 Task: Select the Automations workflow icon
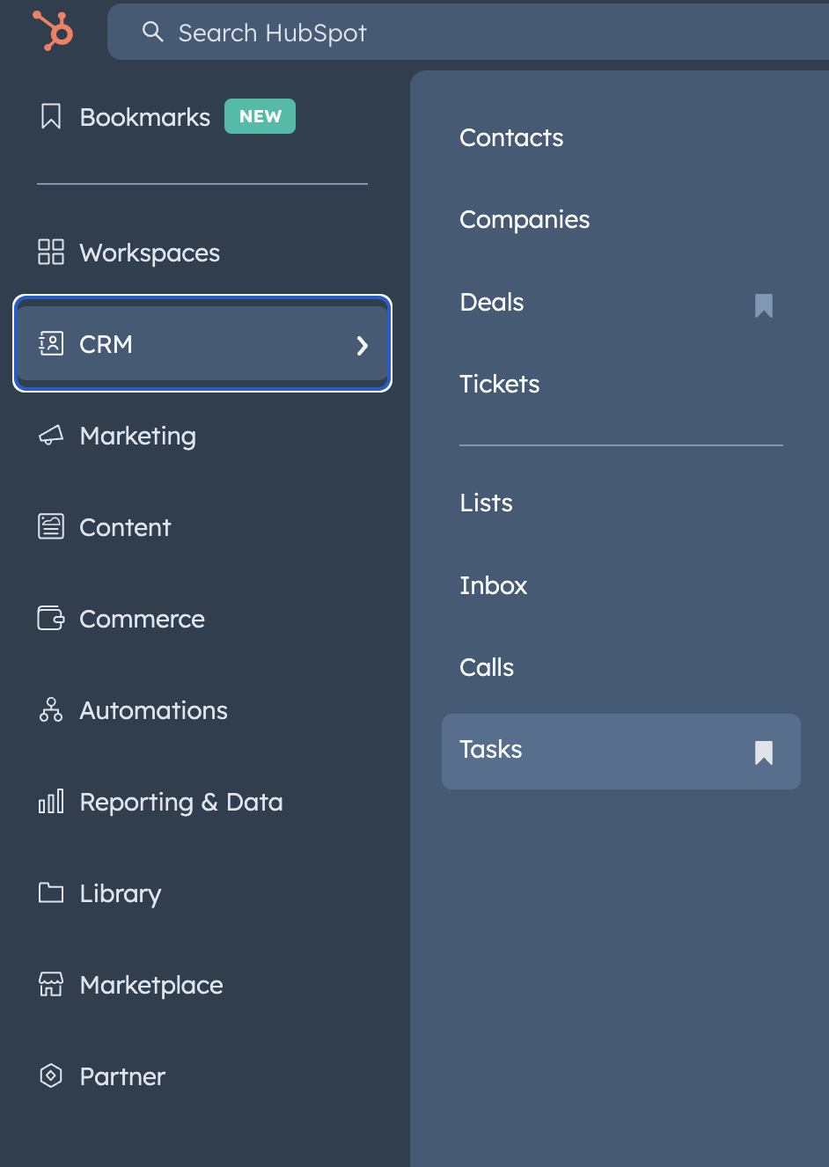pyautogui.click(x=50, y=710)
